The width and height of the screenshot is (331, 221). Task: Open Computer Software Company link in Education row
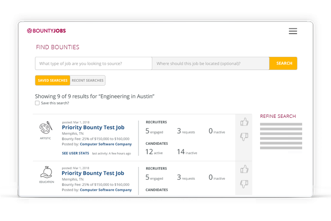click(106, 190)
